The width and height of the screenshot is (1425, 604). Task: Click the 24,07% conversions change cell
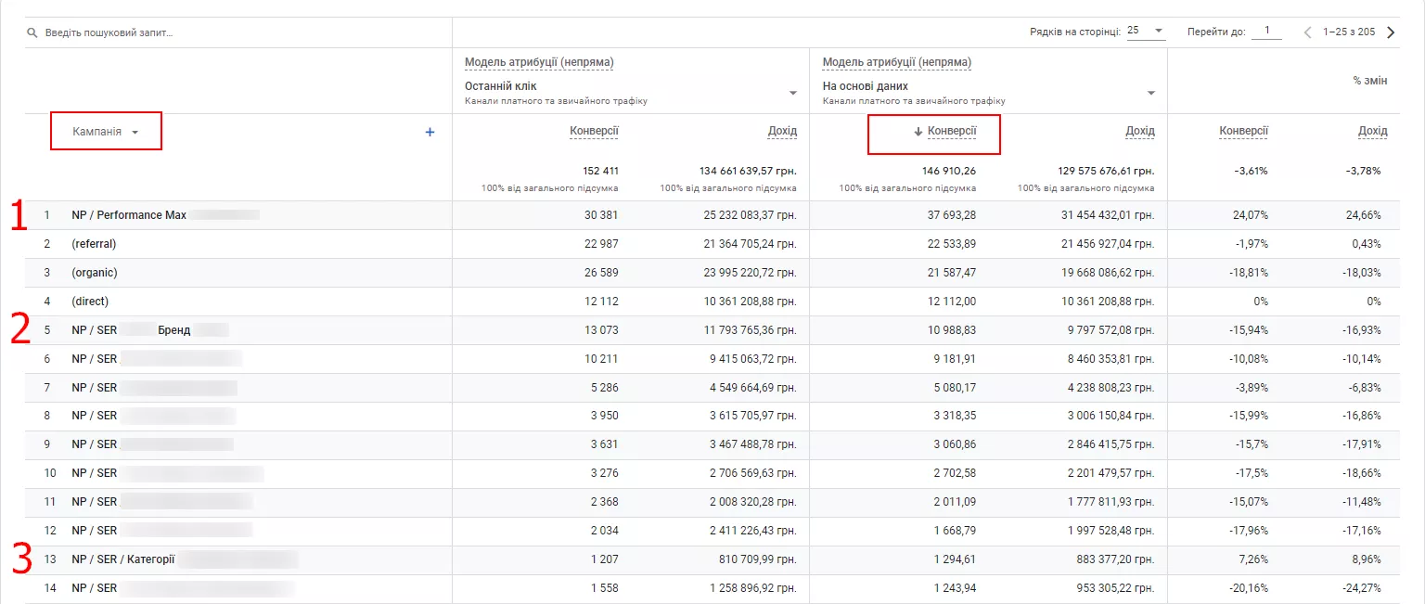tap(1249, 215)
